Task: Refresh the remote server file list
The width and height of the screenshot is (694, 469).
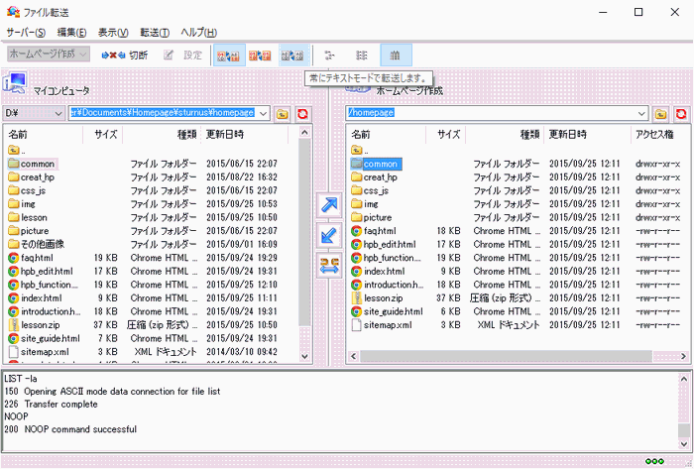Action: tap(681, 113)
